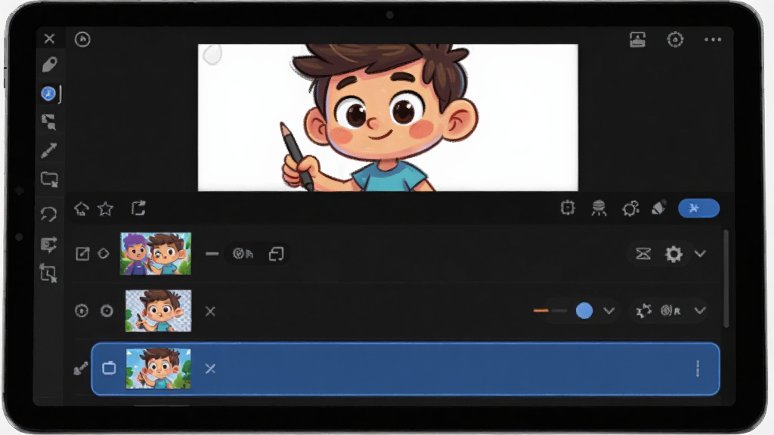Select the highlighted boy-with-trees layer thumbnail

click(x=159, y=369)
